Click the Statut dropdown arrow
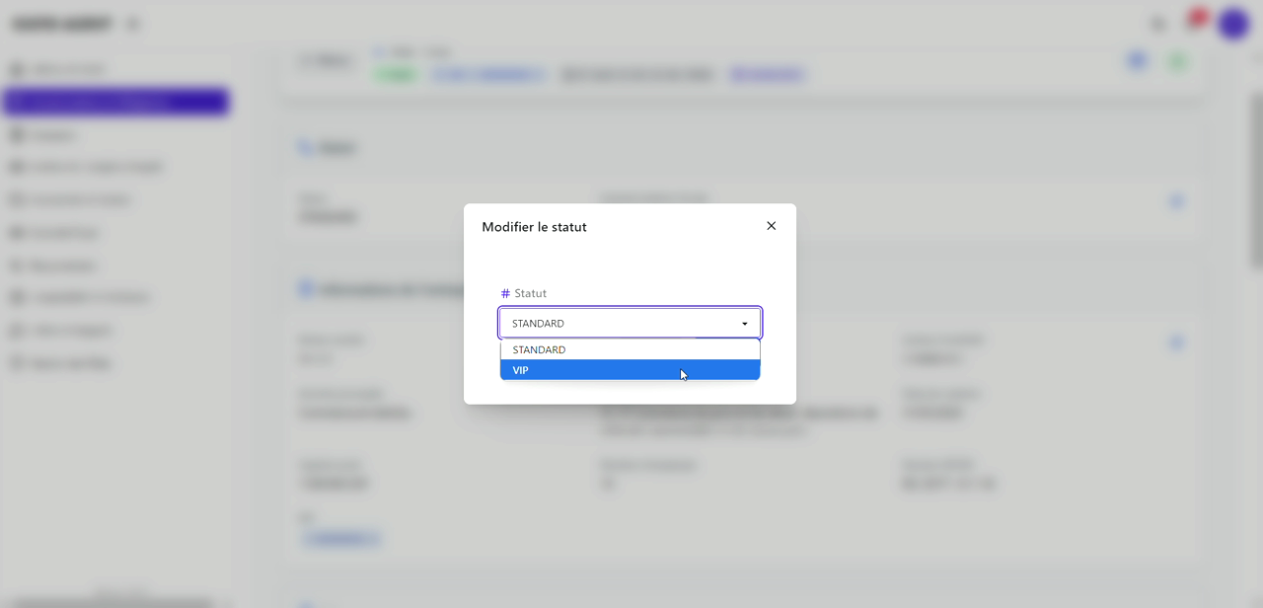 (x=744, y=324)
